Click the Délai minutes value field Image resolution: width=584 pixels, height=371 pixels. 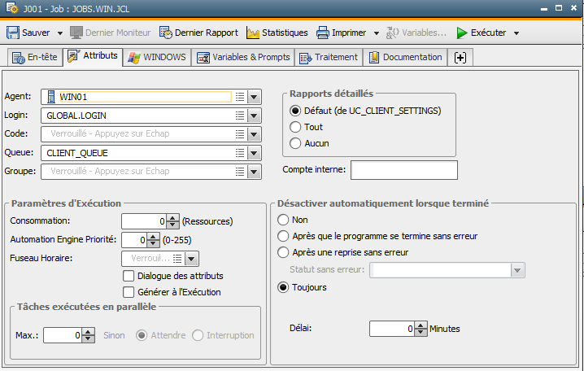pos(392,329)
